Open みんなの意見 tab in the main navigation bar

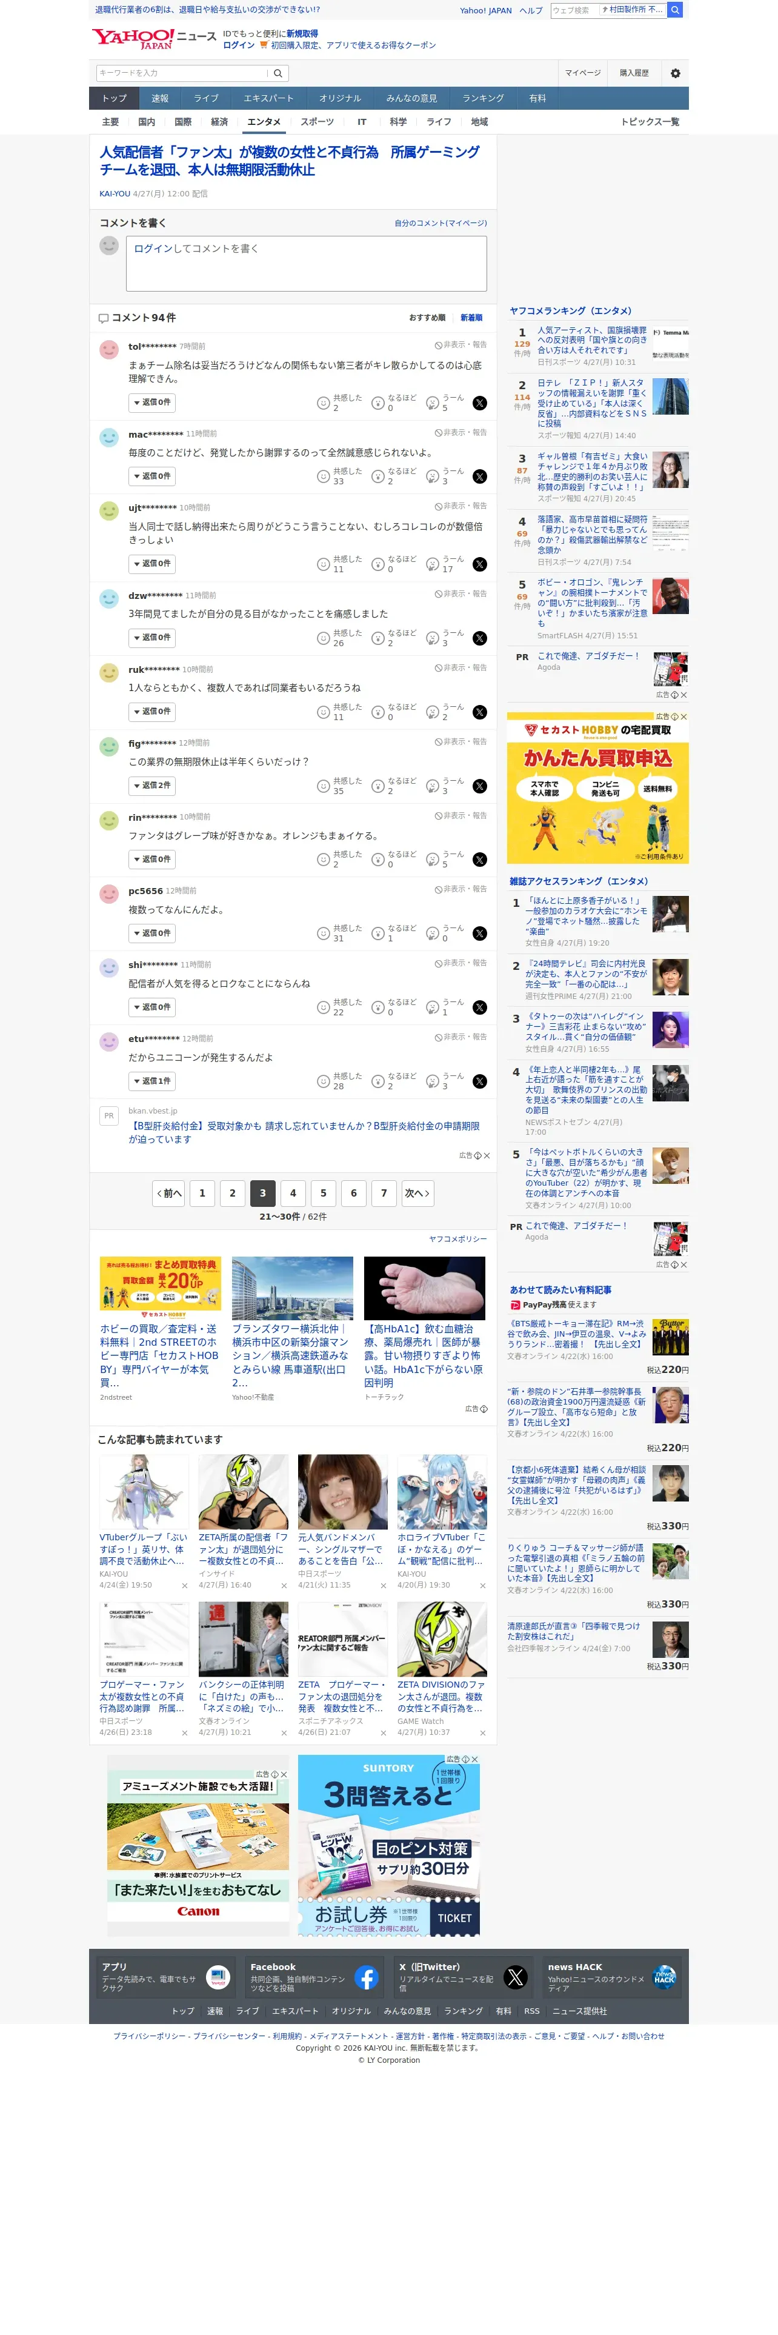point(411,99)
